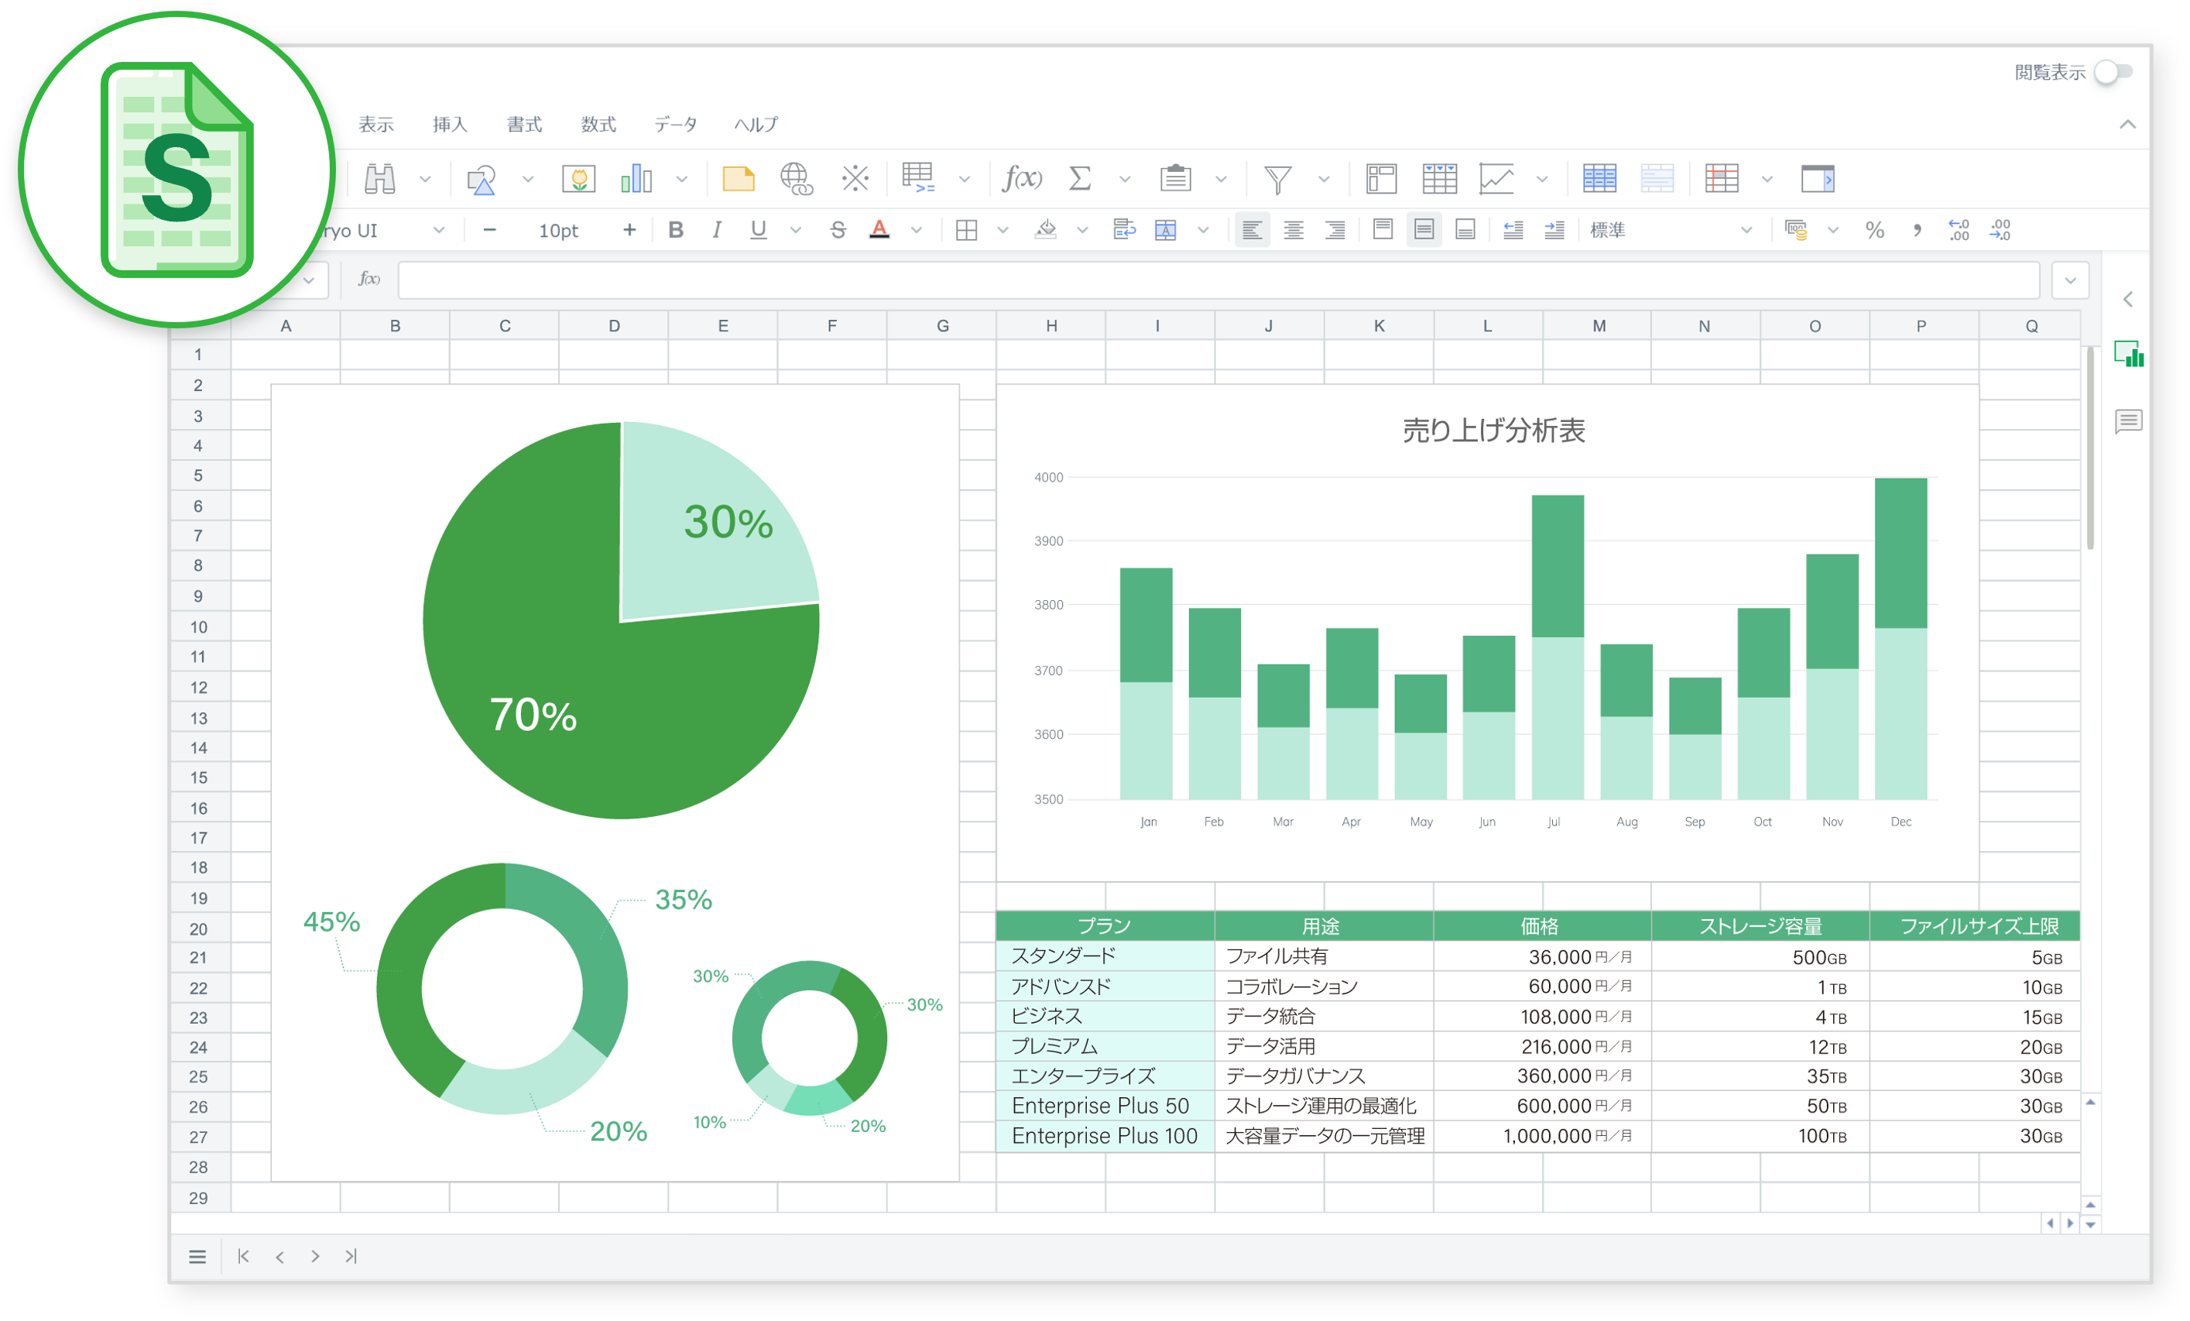The image size is (2190, 1321).
Task: Toggle the 閲覧表示 reading view switch
Action: pos(2112,72)
